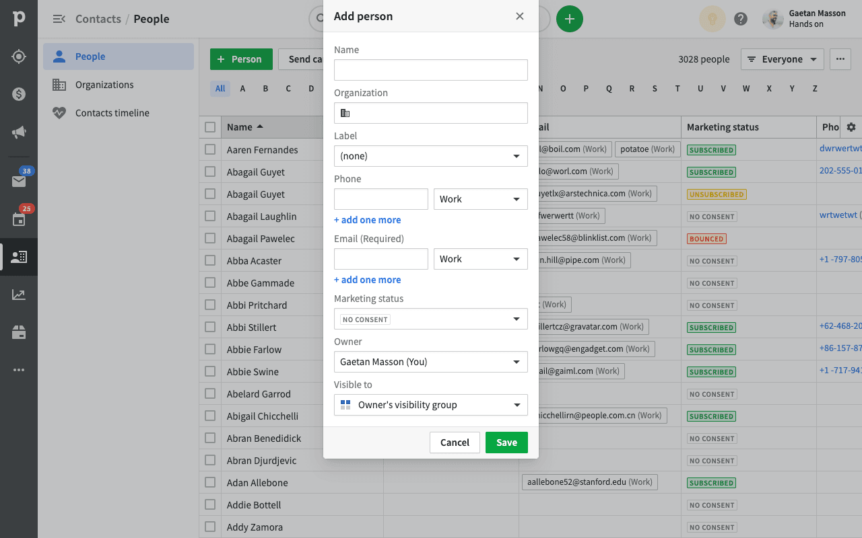Open the help question mark icon
The width and height of the screenshot is (862, 538).
[x=741, y=19]
